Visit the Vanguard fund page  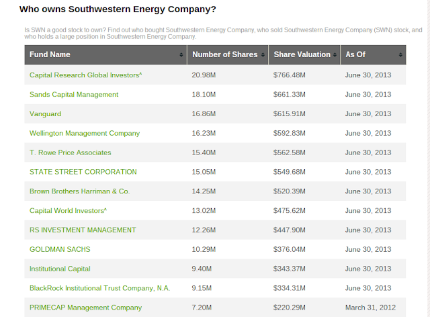(x=45, y=114)
